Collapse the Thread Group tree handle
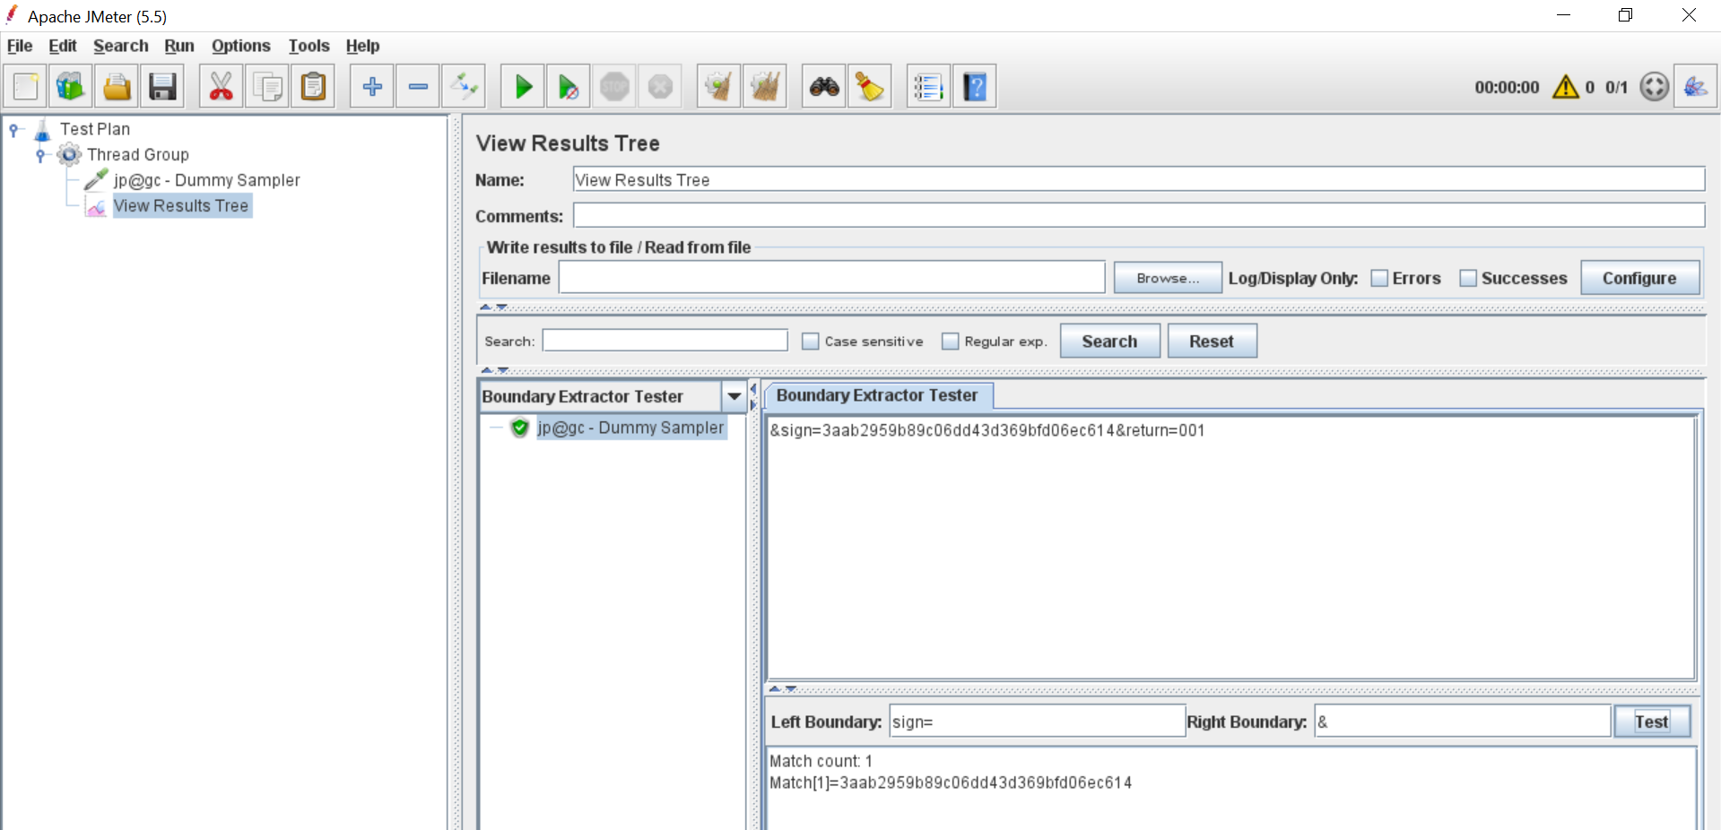This screenshot has height=830, width=1721. pos(40,156)
